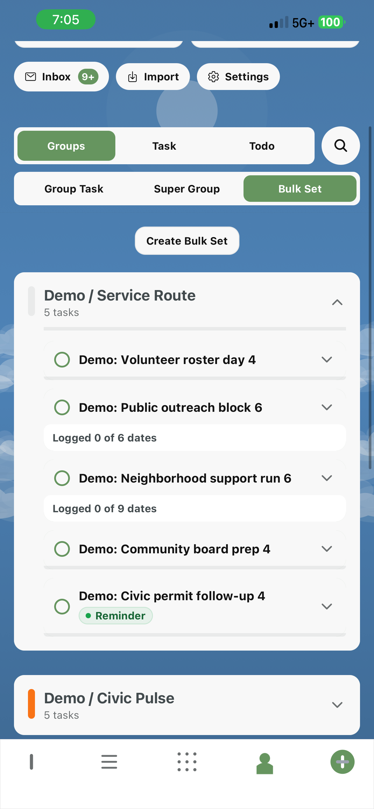Collapse the Demo / Service Route group
The width and height of the screenshot is (374, 809).
click(x=337, y=302)
